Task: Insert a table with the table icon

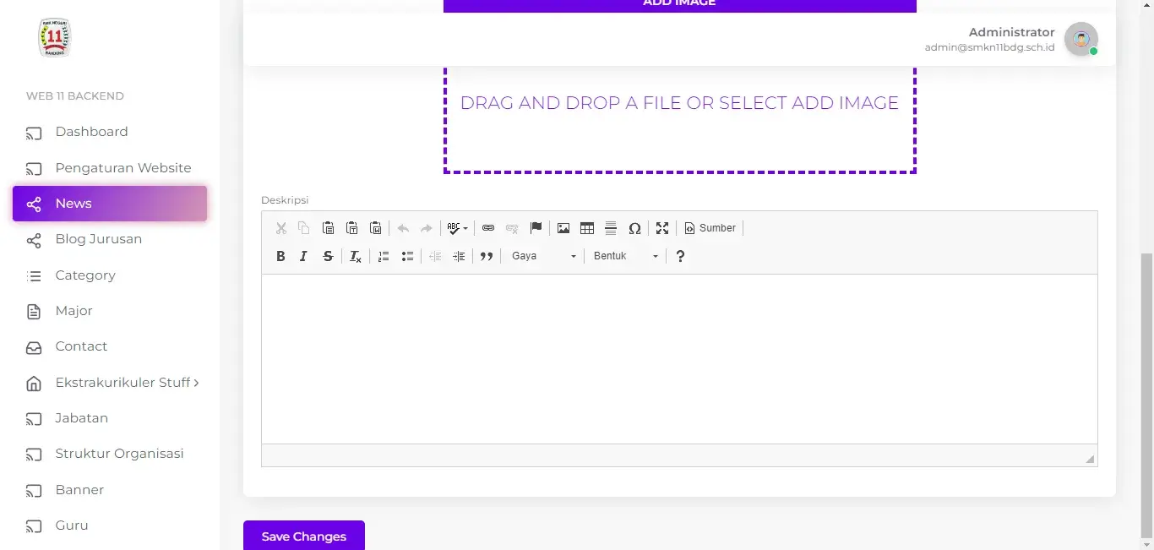Action: click(x=587, y=228)
